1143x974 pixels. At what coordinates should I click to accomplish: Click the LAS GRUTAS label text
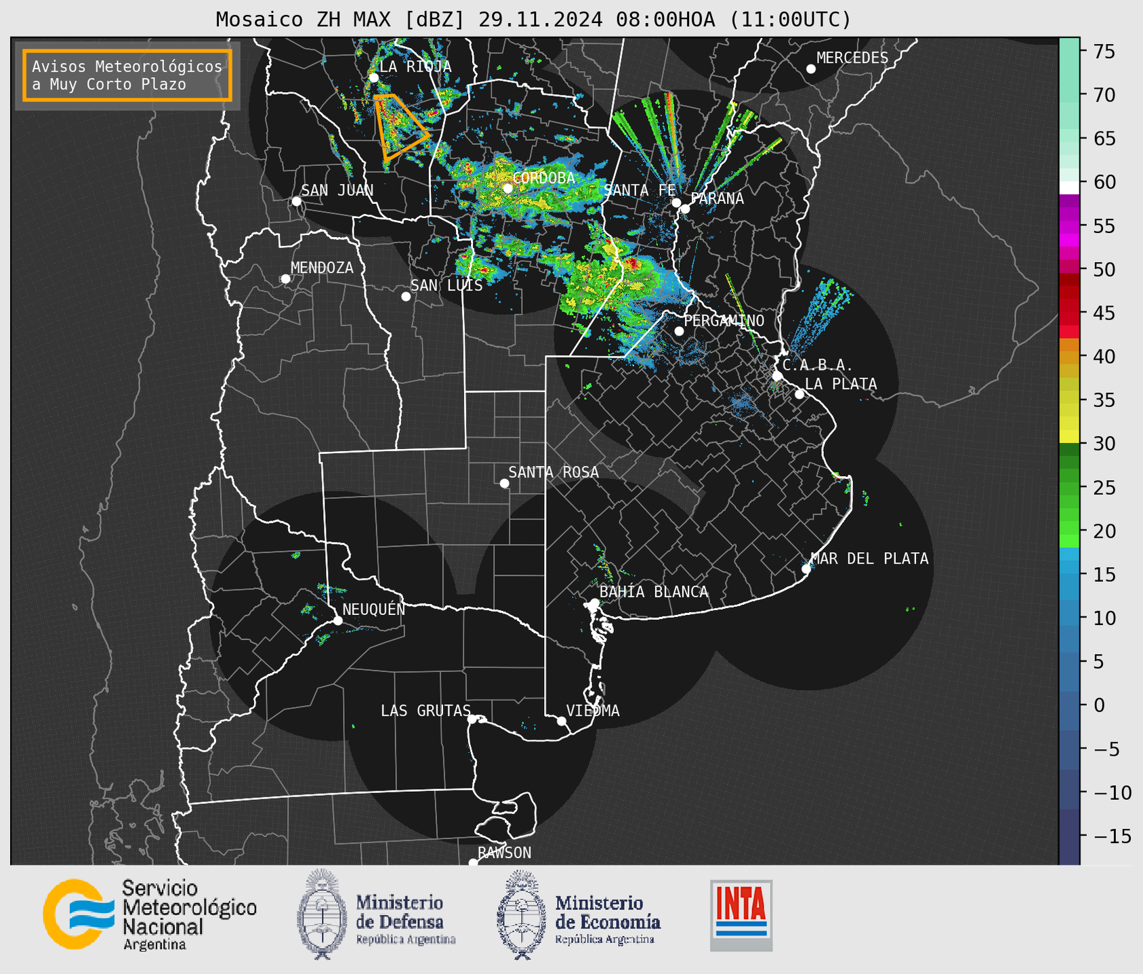pos(425,711)
